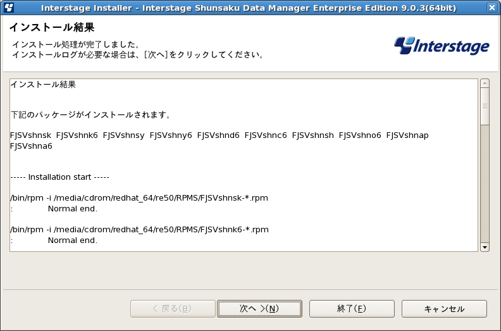Click the キャンセル cancel button
Screen dimensions: 501x331
coord(444,309)
